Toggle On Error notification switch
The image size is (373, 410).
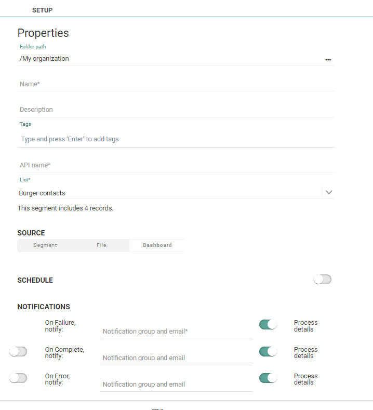coord(18,378)
